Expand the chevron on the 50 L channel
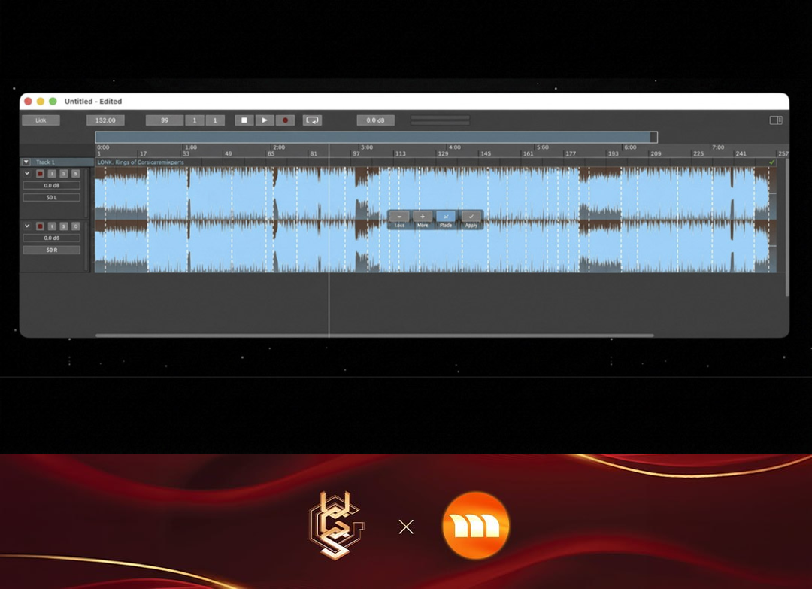Image resolution: width=812 pixels, height=589 pixels. (x=27, y=173)
